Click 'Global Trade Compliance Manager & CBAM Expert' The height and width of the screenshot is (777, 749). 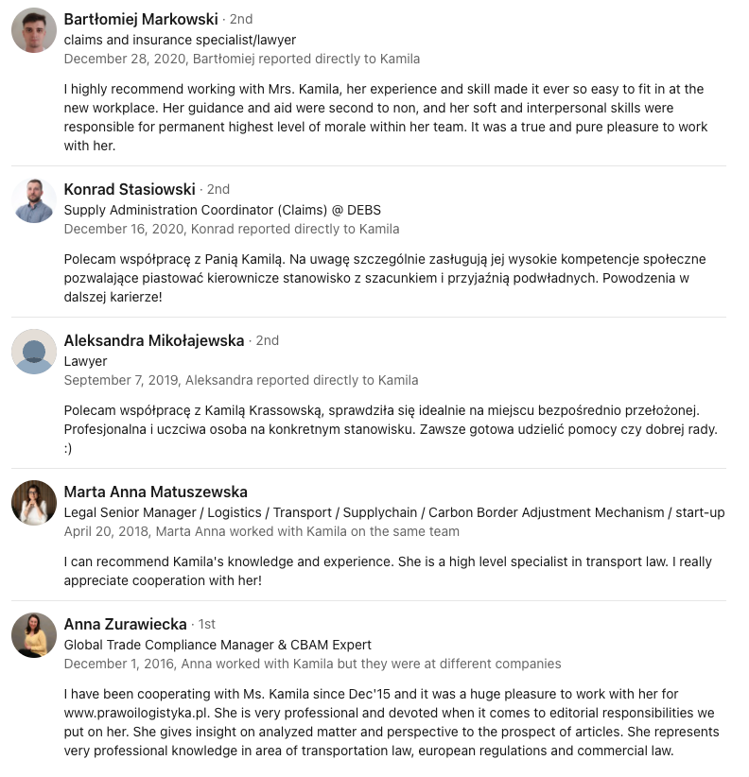pyautogui.click(x=218, y=645)
